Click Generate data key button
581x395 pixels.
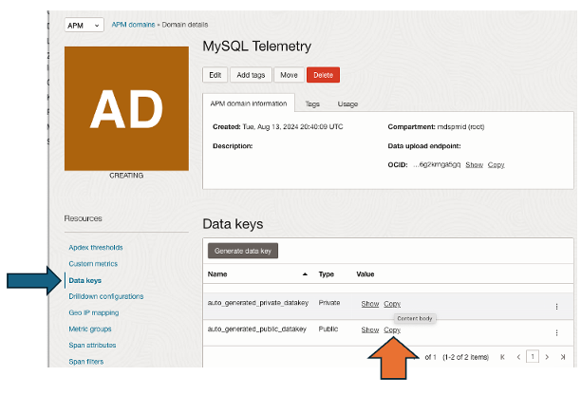tap(243, 251)
